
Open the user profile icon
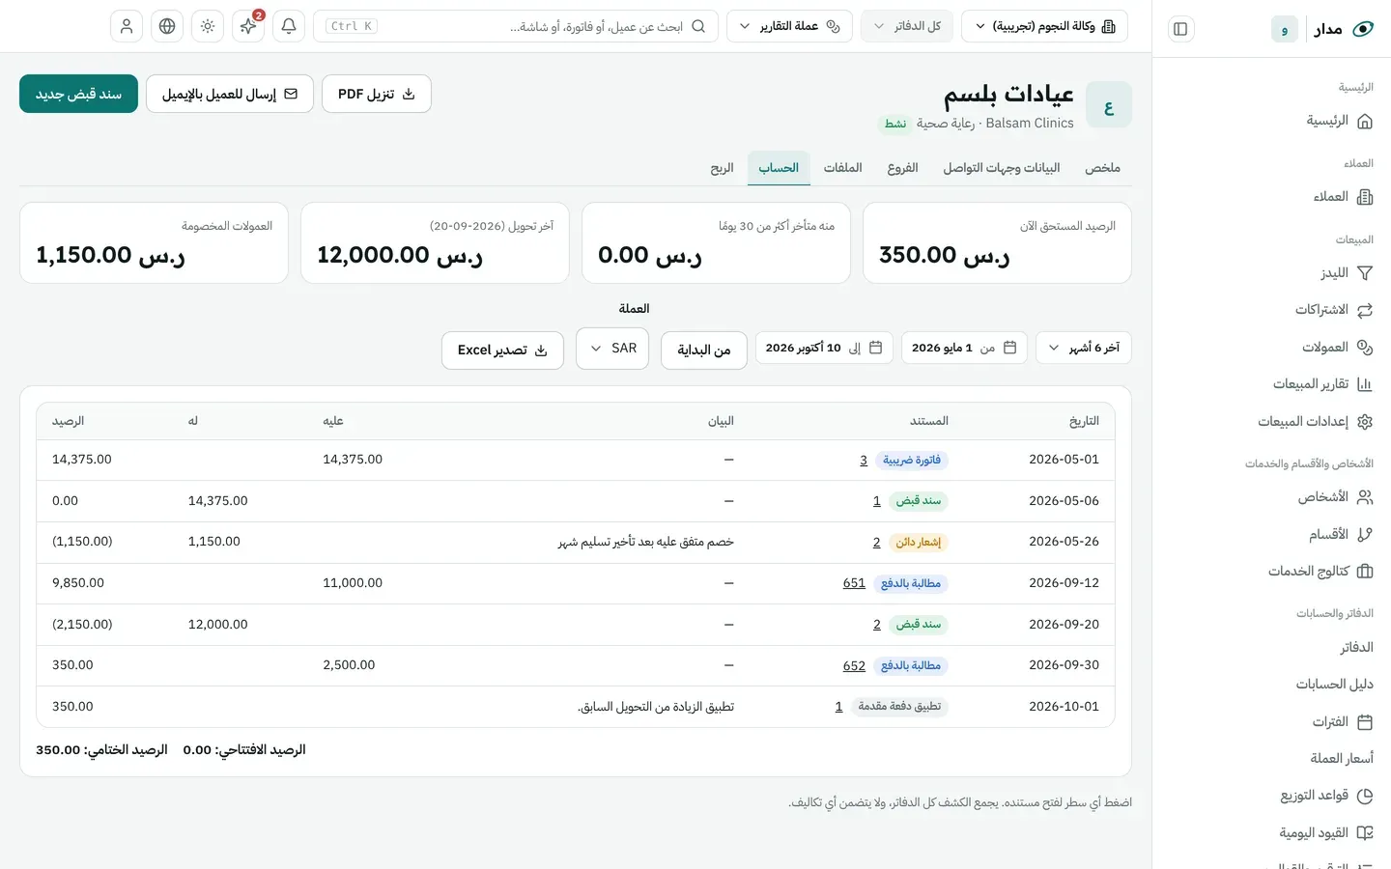(127, 26)
